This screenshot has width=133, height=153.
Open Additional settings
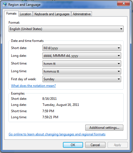104,128
